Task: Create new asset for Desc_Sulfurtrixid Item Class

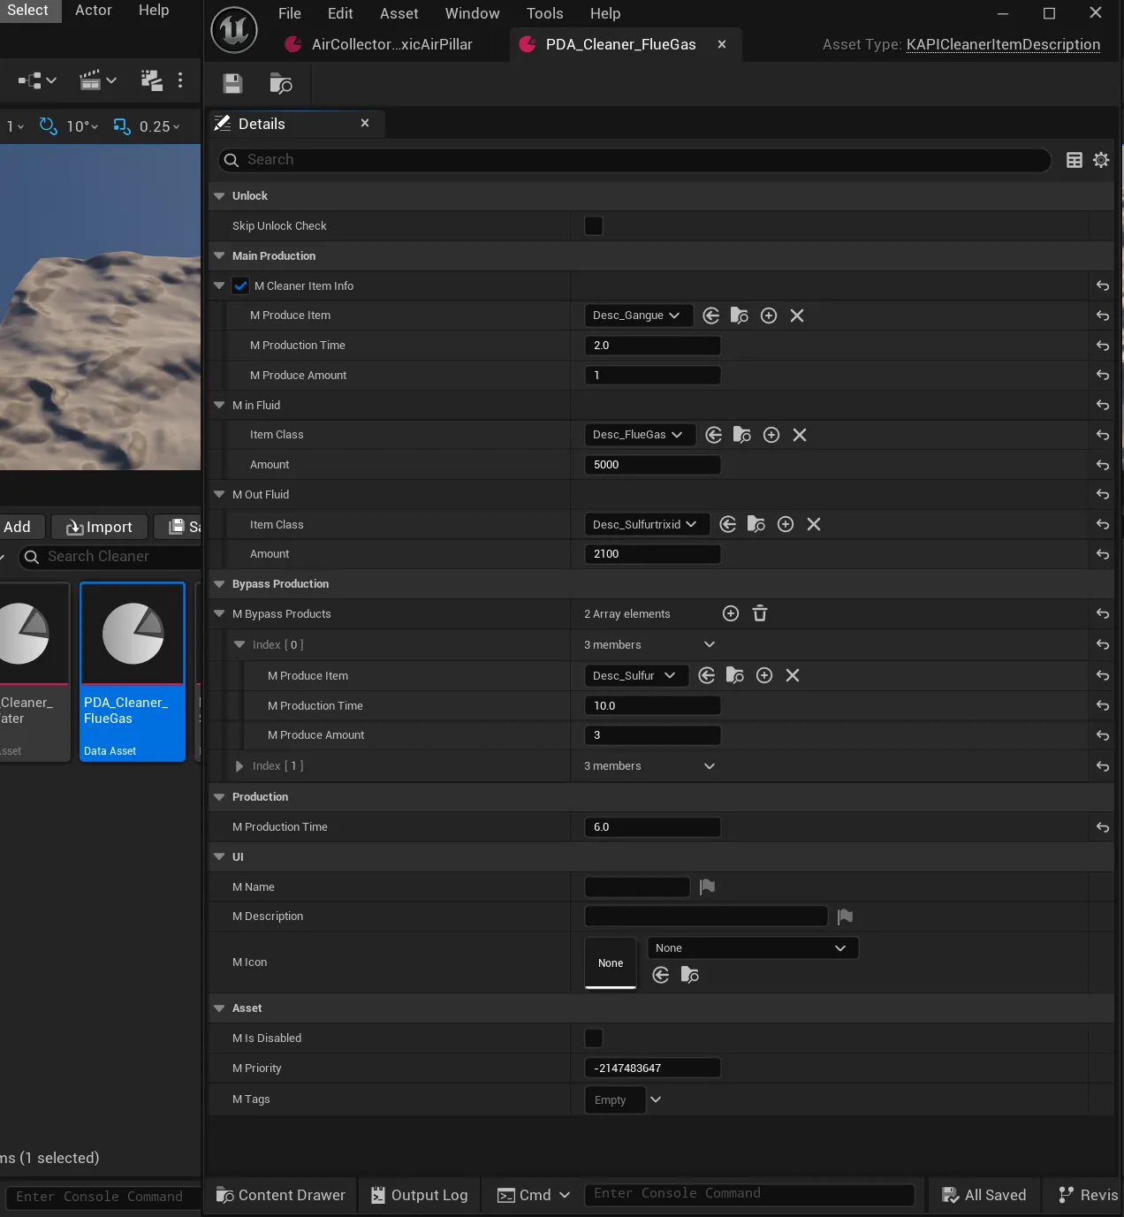Action: tap(786, 524)
